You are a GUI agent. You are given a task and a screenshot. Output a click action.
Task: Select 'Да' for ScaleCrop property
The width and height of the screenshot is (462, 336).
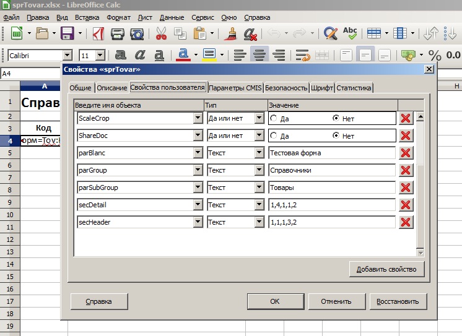coord(274,118)
